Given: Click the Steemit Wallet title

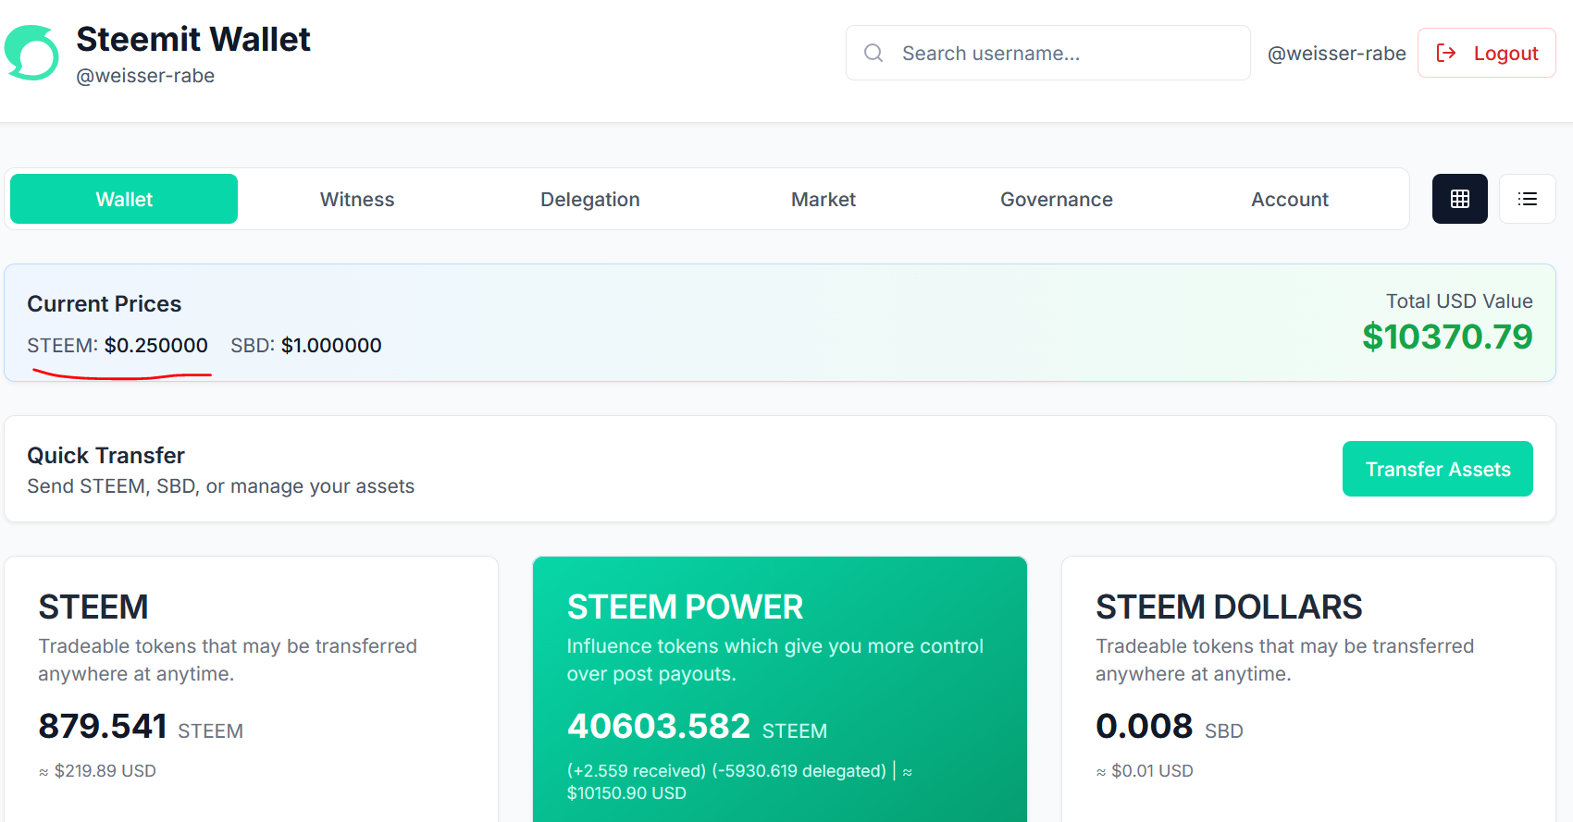Looking at the screenshot, I should (193, 39).
